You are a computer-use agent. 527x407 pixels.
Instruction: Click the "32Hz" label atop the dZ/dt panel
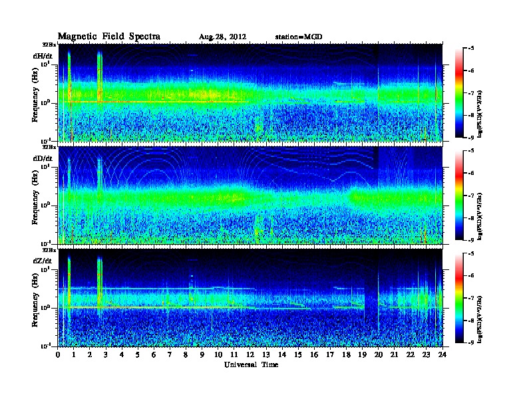point(49,249)
